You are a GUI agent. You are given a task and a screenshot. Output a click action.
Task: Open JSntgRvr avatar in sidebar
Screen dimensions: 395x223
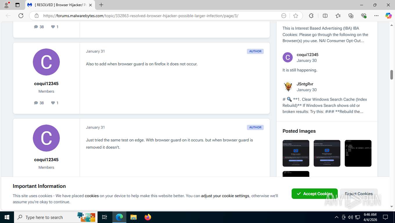point(288,87)
